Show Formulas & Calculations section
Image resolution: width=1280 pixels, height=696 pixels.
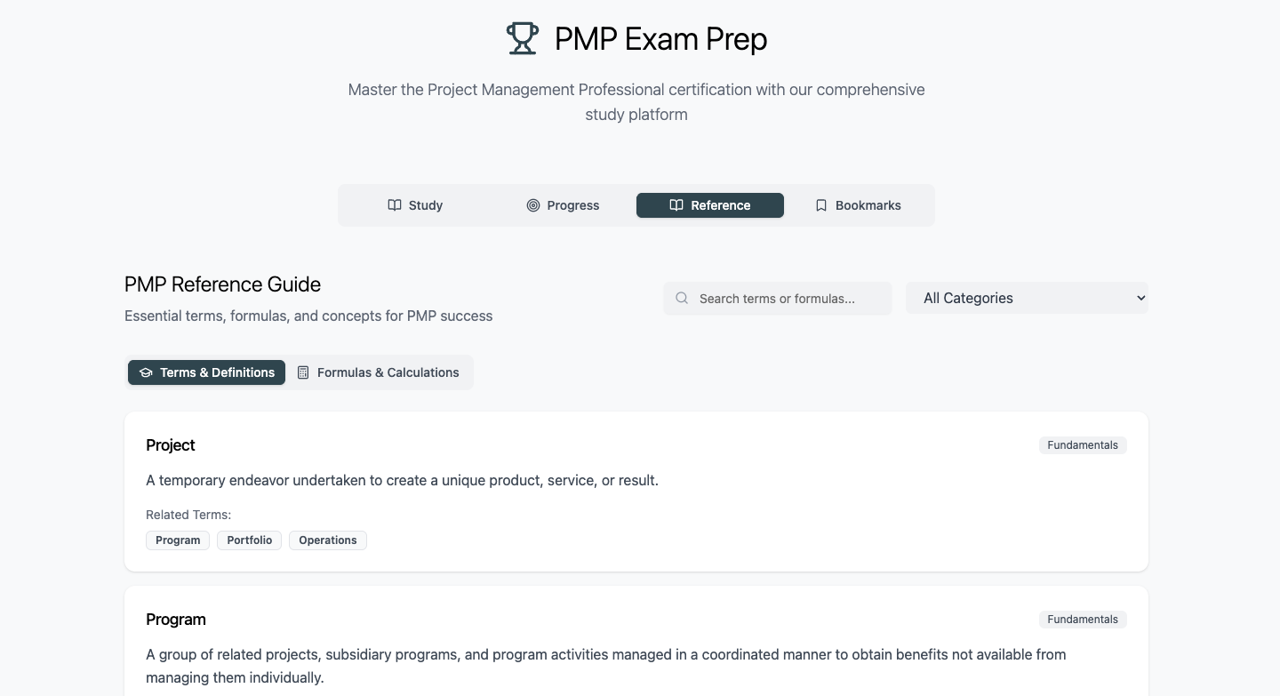[379, 372]
